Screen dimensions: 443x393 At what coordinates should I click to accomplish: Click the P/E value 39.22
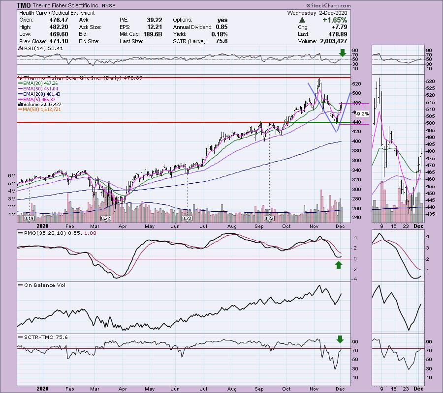coord(155,20)
